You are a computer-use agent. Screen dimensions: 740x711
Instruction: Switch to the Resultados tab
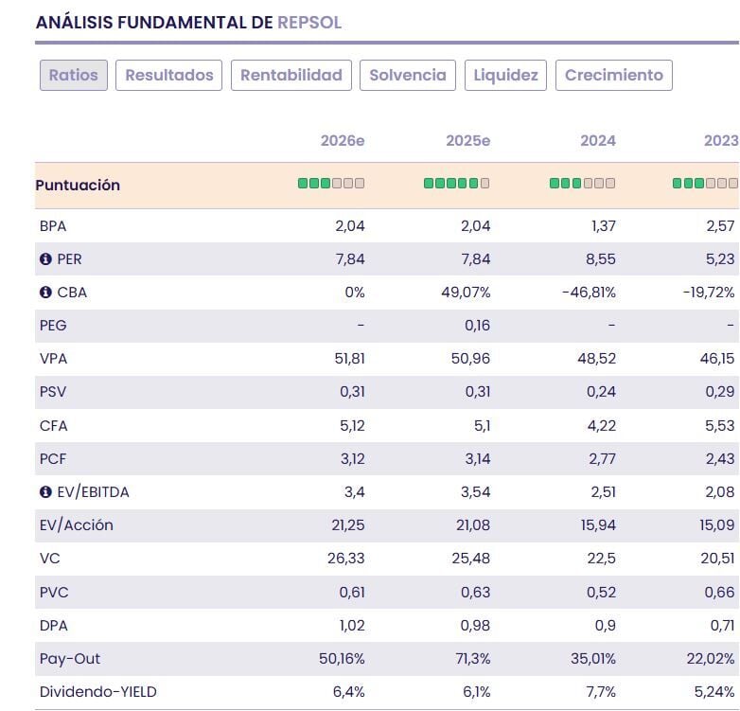pos(169,76)
